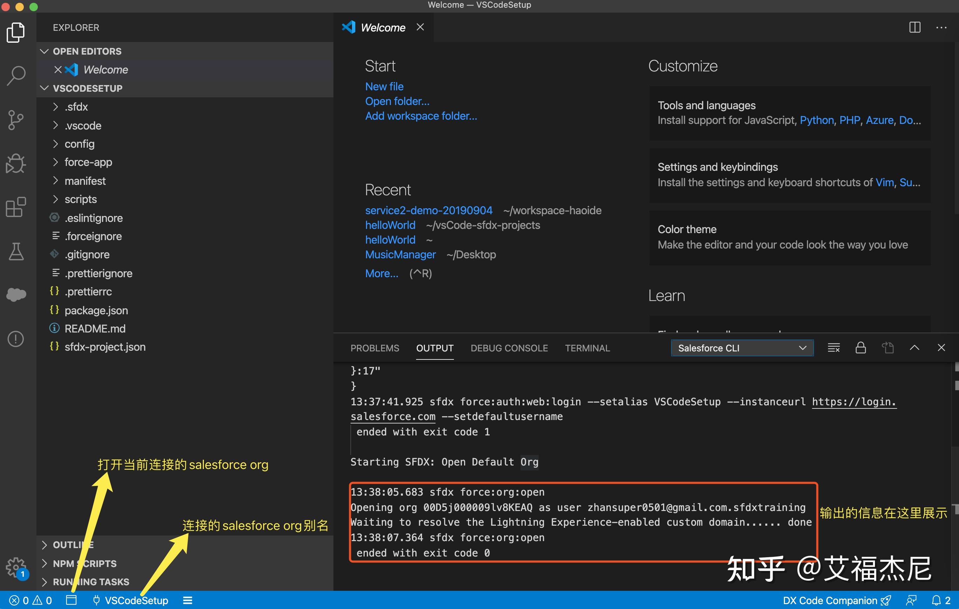The height and width of the screenshot is (609, 959).
Task: Switch to the Debug Console tab
Action: (509, 348)
